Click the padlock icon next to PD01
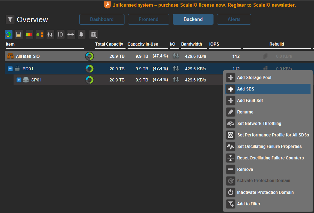The width and height of the screenshot is (314, 213). tap(17, 69)
